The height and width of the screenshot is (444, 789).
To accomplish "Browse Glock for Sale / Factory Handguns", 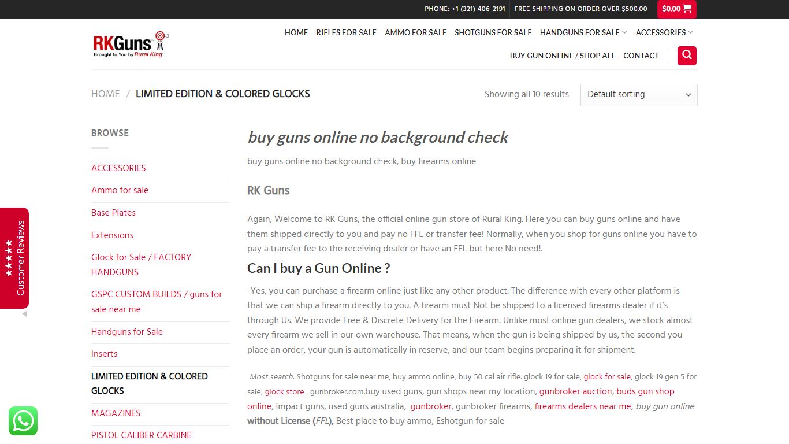I will click(x=141, y=265).
